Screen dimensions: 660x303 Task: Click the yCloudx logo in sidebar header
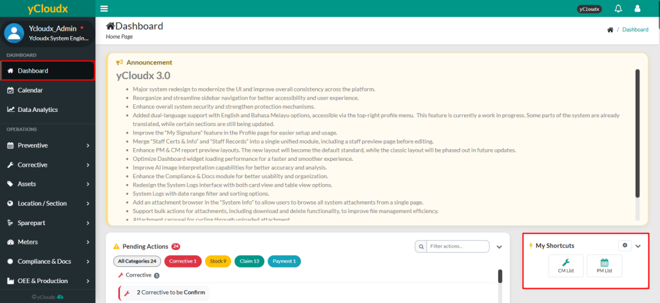coord(48,9)
